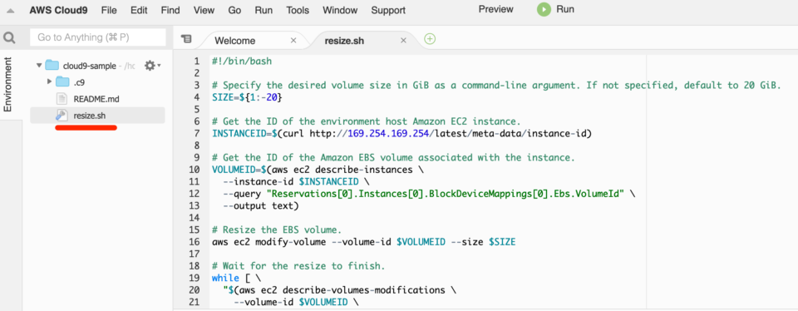Close the resize.sh tab
Image resolution: width=798 pixels, height=311 pixels.
click(x=404, y=41)
